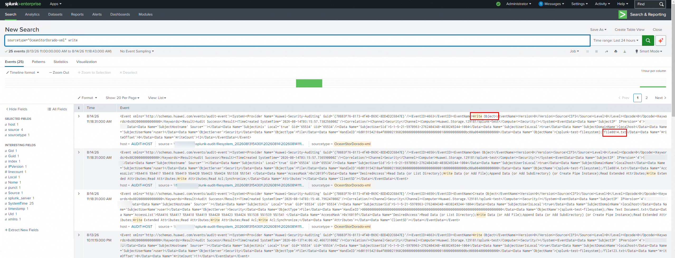The image size is (675, 258).
Task: Print the search results
Action: [x=616, y=51]
